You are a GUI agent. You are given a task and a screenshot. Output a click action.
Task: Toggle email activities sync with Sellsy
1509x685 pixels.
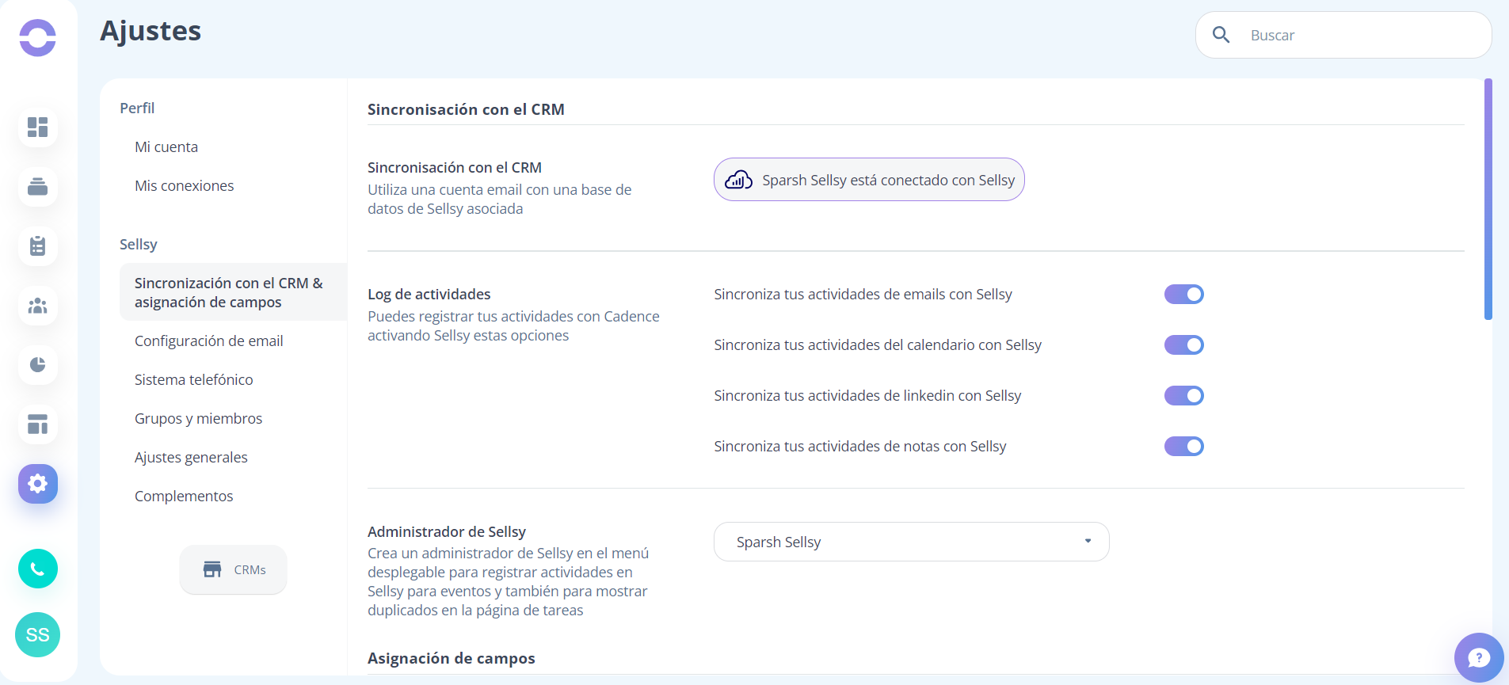pyautogui.click(x=1183, y=295)
